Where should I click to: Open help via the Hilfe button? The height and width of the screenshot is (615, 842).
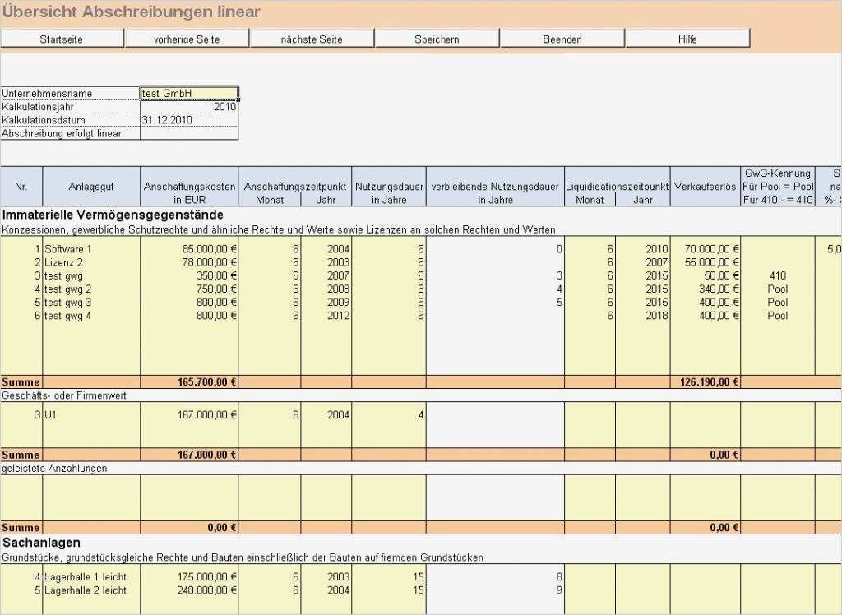pos(687,37)
